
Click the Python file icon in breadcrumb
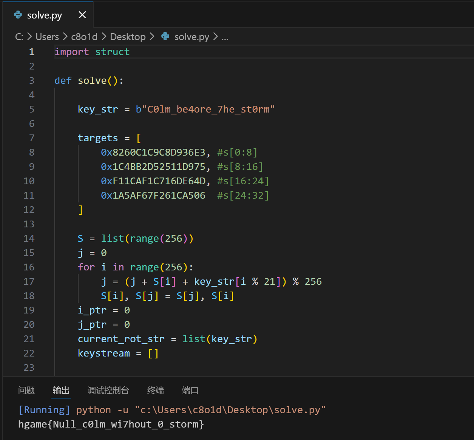click(165, 36)
